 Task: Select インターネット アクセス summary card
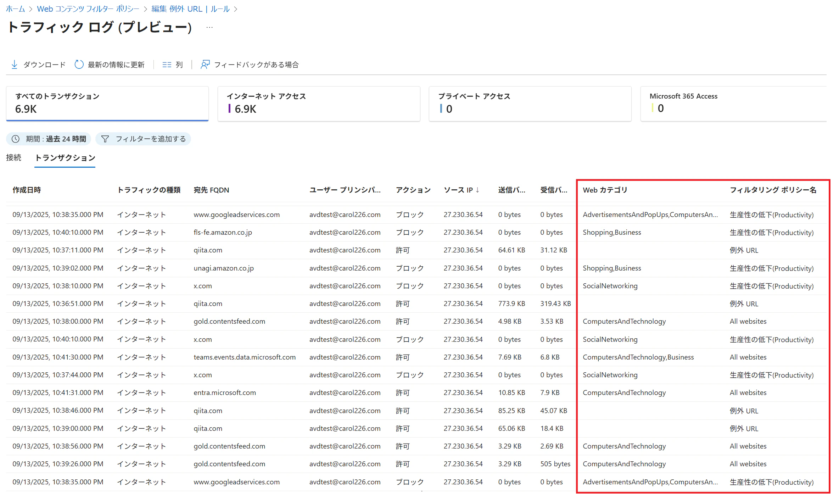click(319, 104)
